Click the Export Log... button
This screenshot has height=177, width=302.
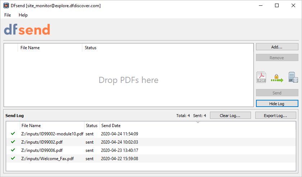[276, 116]
